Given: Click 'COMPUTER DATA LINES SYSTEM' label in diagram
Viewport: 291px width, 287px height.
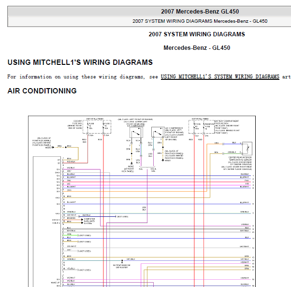Looking at the screenshot, I should (x=89, y=221).
